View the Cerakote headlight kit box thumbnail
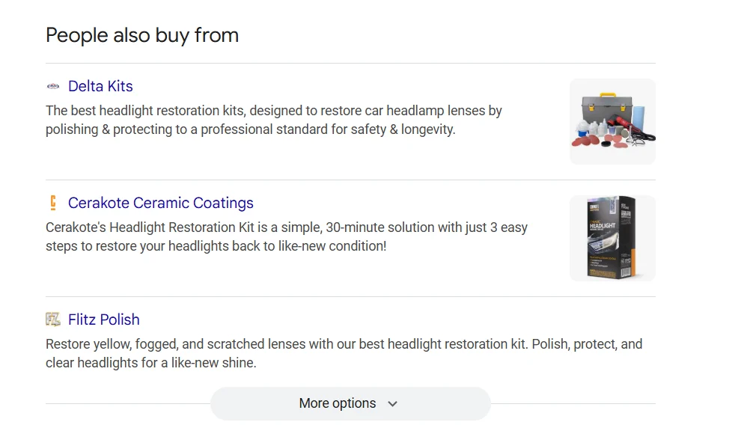Viewport: 756px width, 428px height. tap(612, 238)
